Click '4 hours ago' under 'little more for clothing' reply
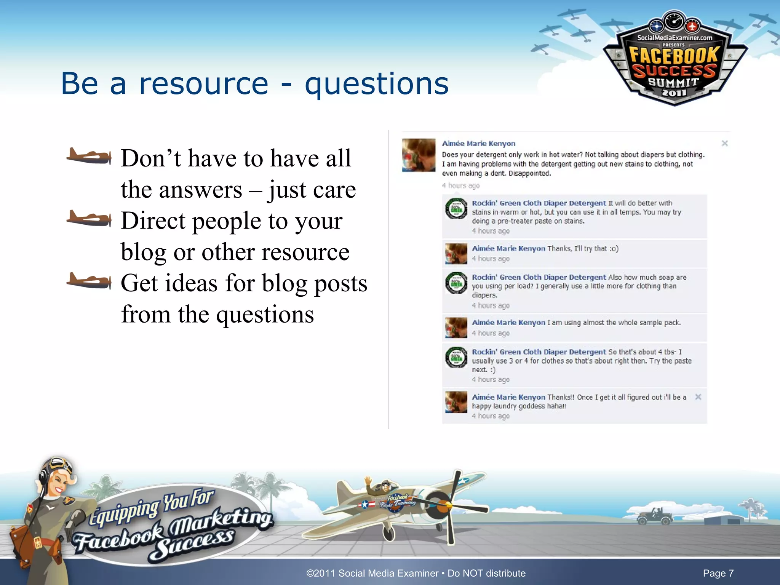Screen dimensions: 780x585 [x=491, y=305]
